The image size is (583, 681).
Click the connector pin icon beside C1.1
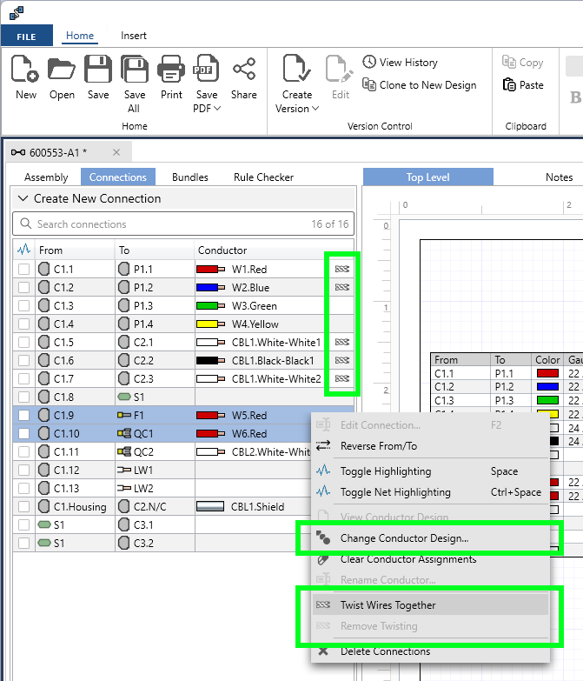click(43, 270)
